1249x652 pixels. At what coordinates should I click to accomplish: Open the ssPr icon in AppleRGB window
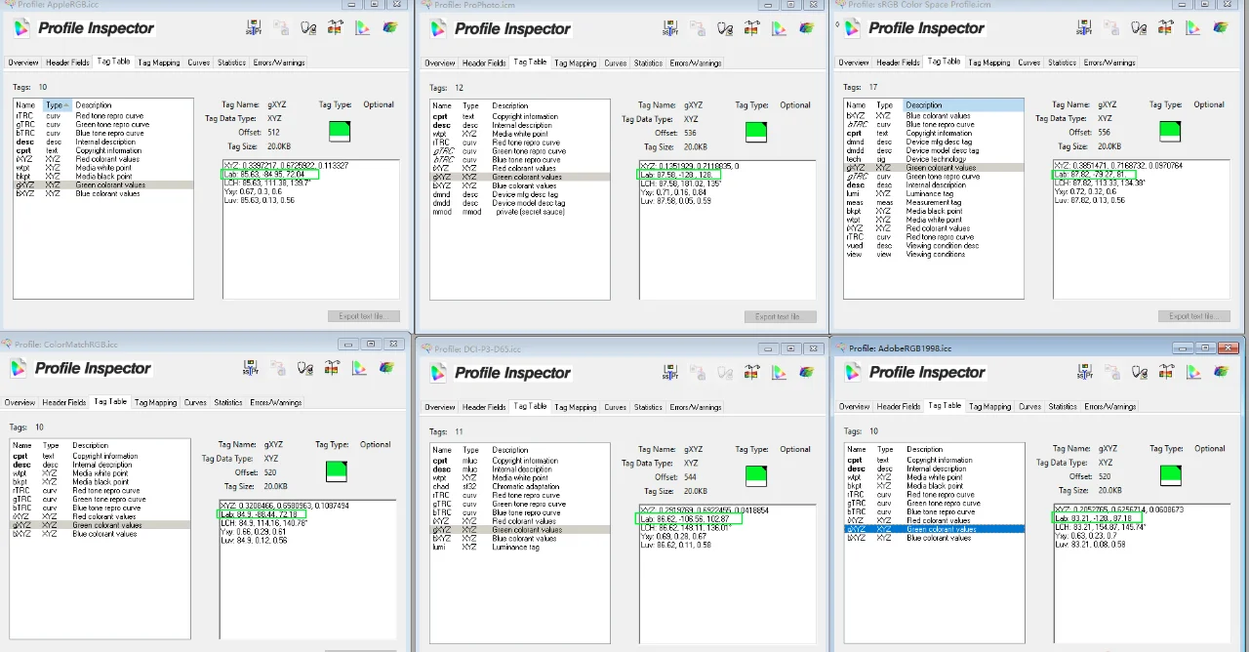click(254, 28)
